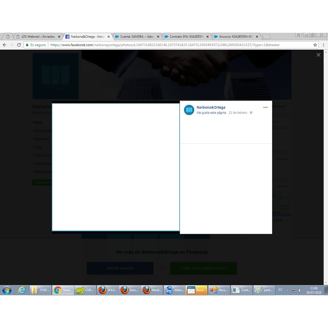Switch to Firefox Desc... taskbar window
This screenshot has height=328, width=328.
coord(130,290)
